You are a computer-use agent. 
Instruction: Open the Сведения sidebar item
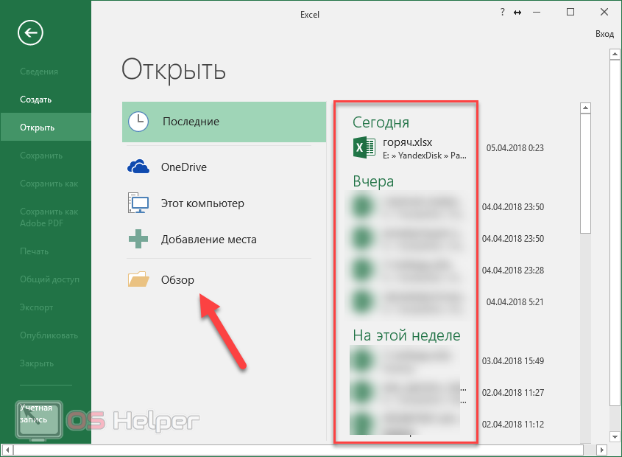39,71
